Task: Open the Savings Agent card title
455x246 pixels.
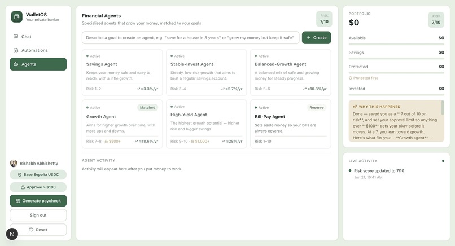Action: 102,64
